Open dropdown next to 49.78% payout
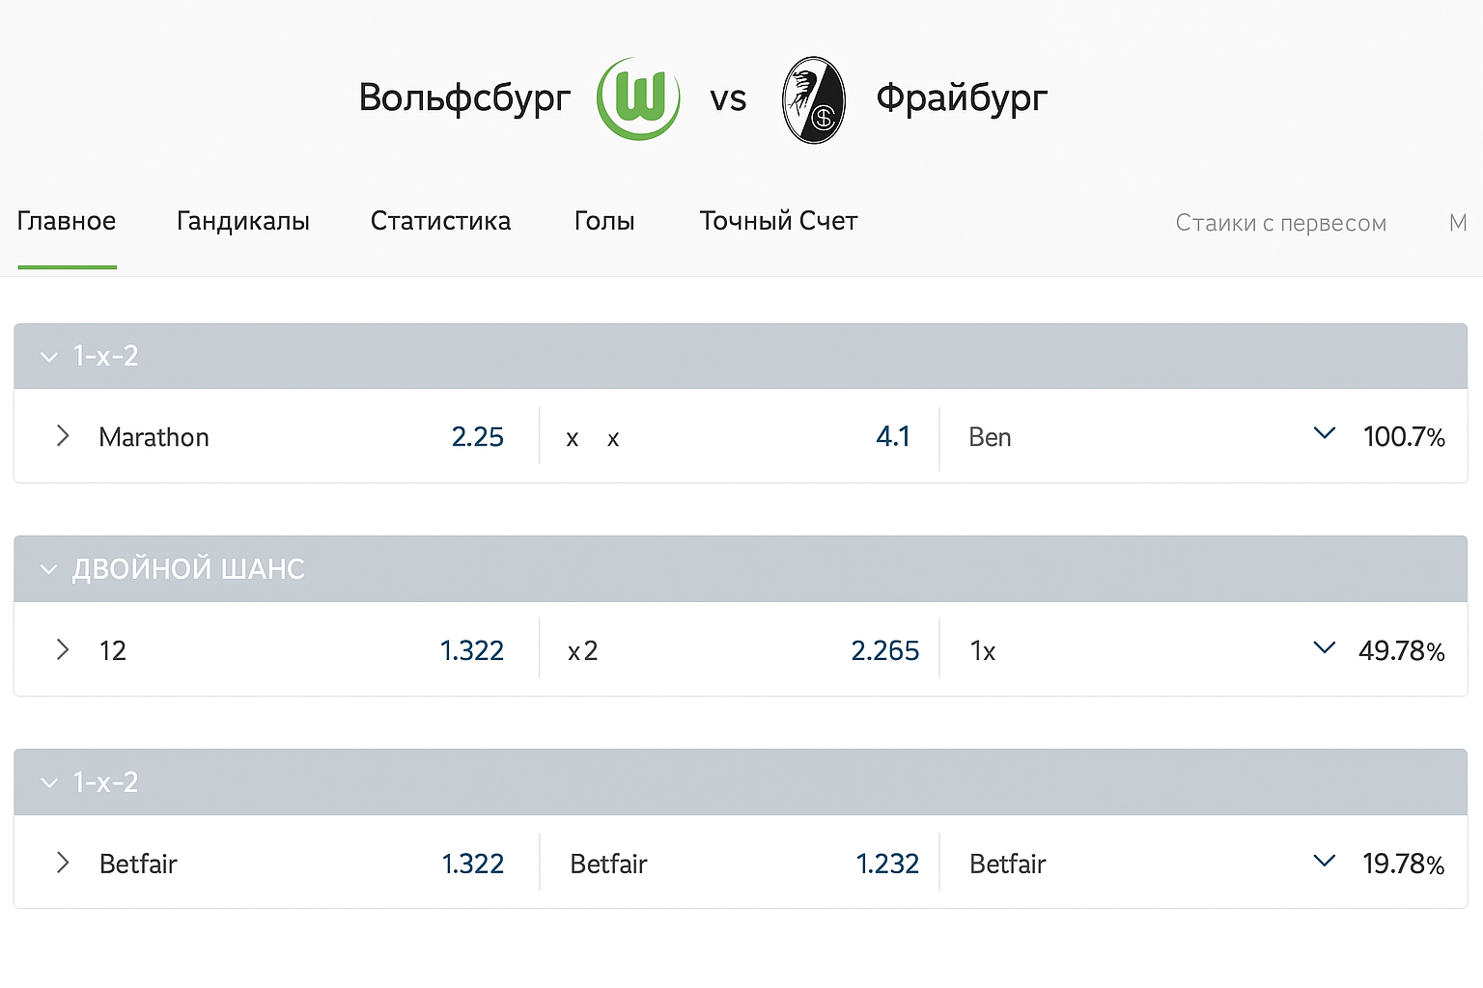Screen dimensions: 1483x988 (x=1325, y=647)
